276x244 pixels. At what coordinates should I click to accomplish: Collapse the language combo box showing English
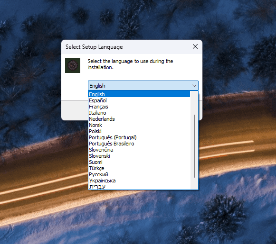click(x=143, y=86)
